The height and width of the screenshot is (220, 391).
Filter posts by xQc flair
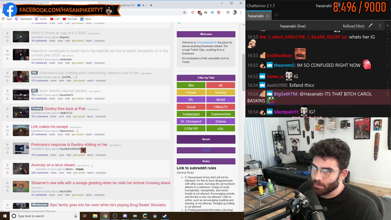pos(221,128)
